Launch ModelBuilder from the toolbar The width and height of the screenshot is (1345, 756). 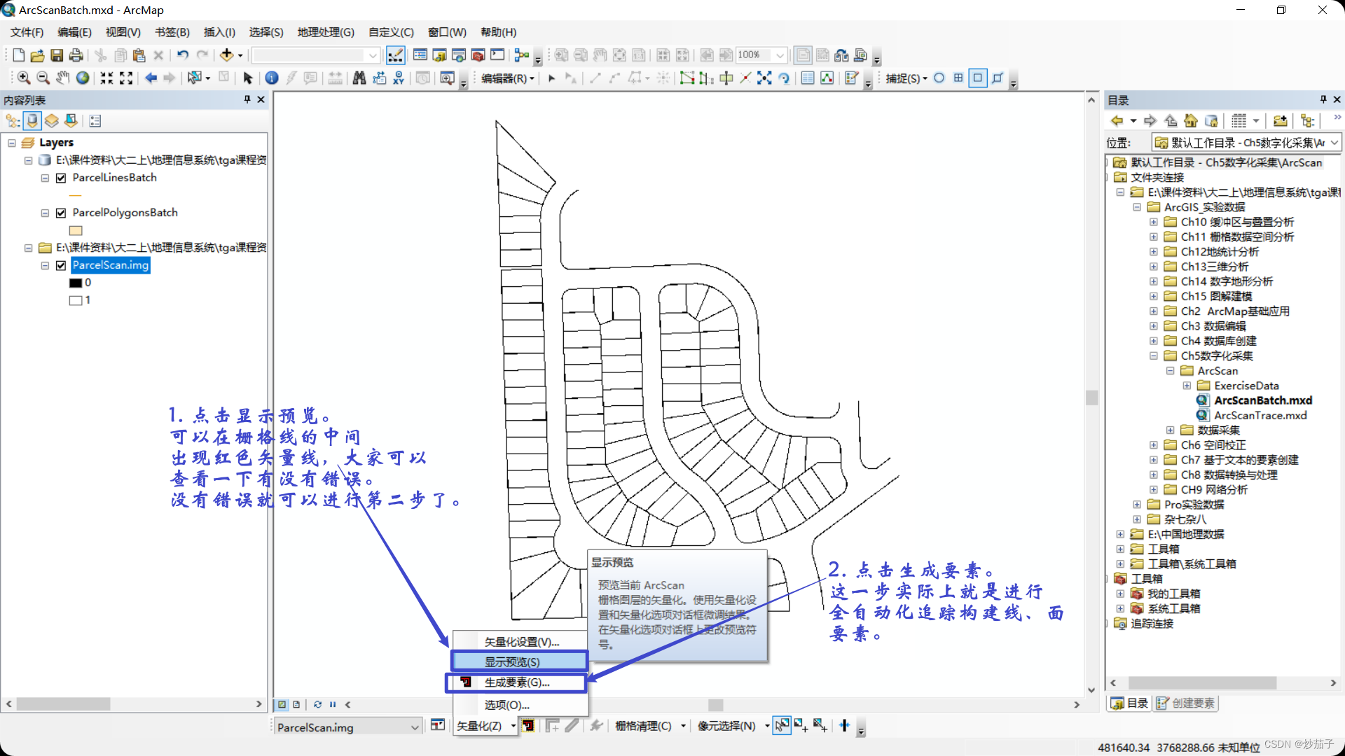tap(522, 55)
